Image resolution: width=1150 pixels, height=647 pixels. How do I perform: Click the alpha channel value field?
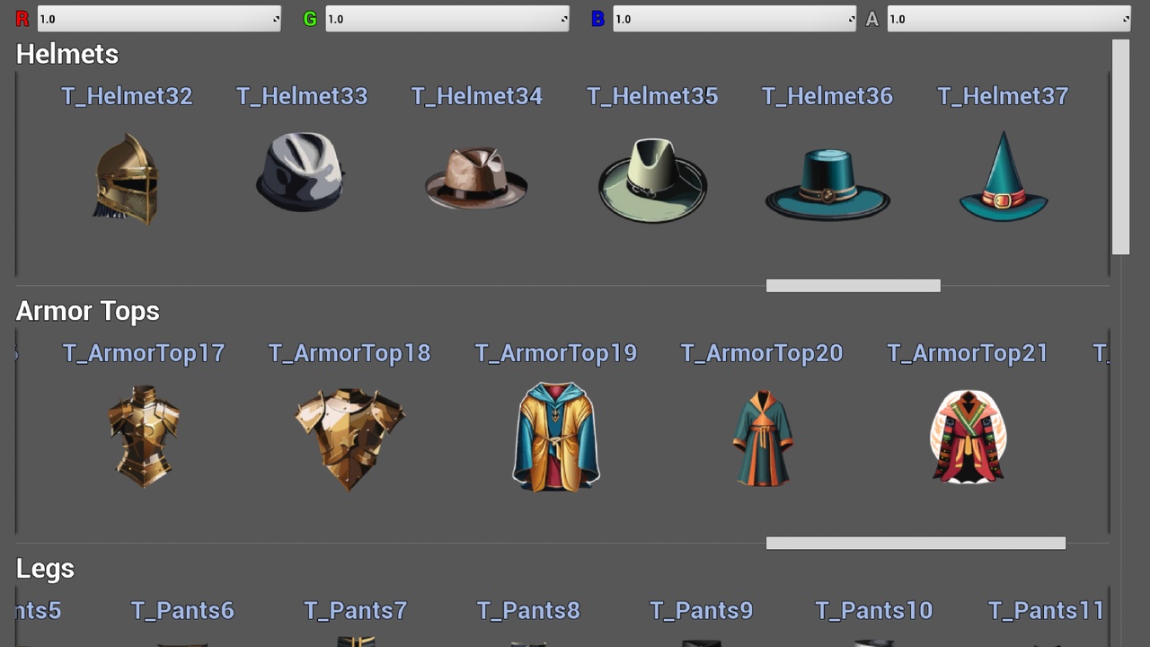tap(1009, 19)
